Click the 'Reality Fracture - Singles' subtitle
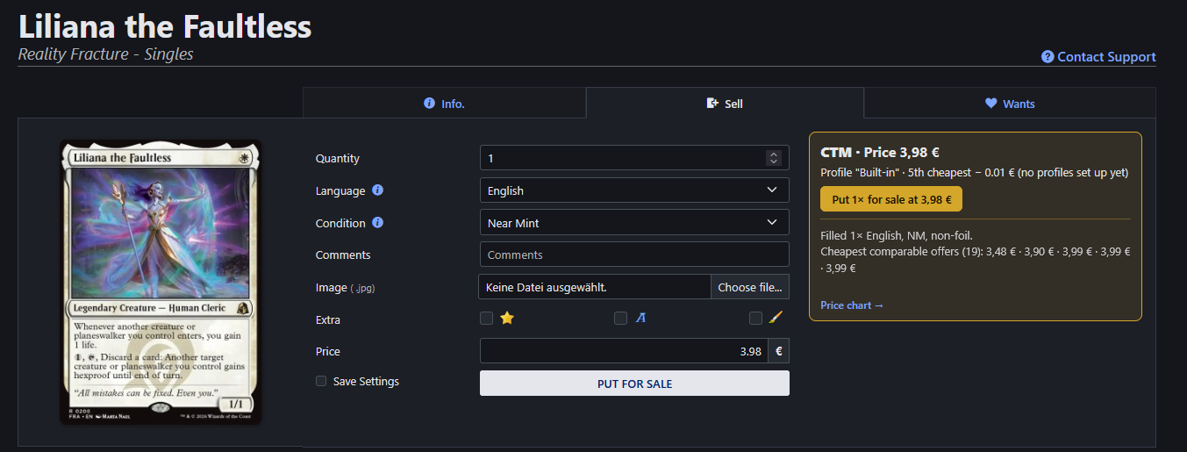Viewport: 1187px width, 452px height. (x=106, y=54)
